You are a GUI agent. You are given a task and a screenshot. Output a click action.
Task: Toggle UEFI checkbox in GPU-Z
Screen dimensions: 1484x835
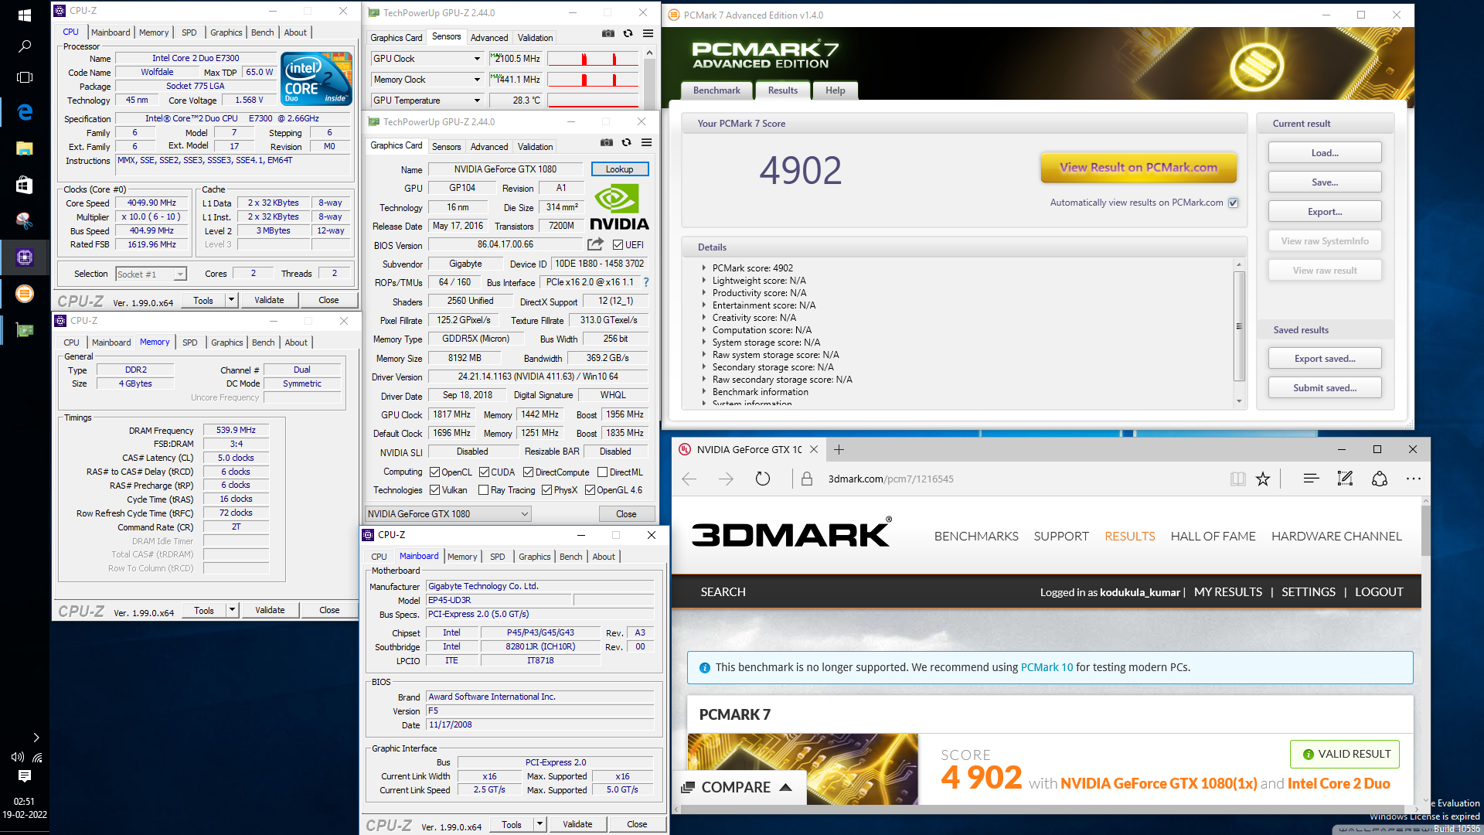click(618, 245)
